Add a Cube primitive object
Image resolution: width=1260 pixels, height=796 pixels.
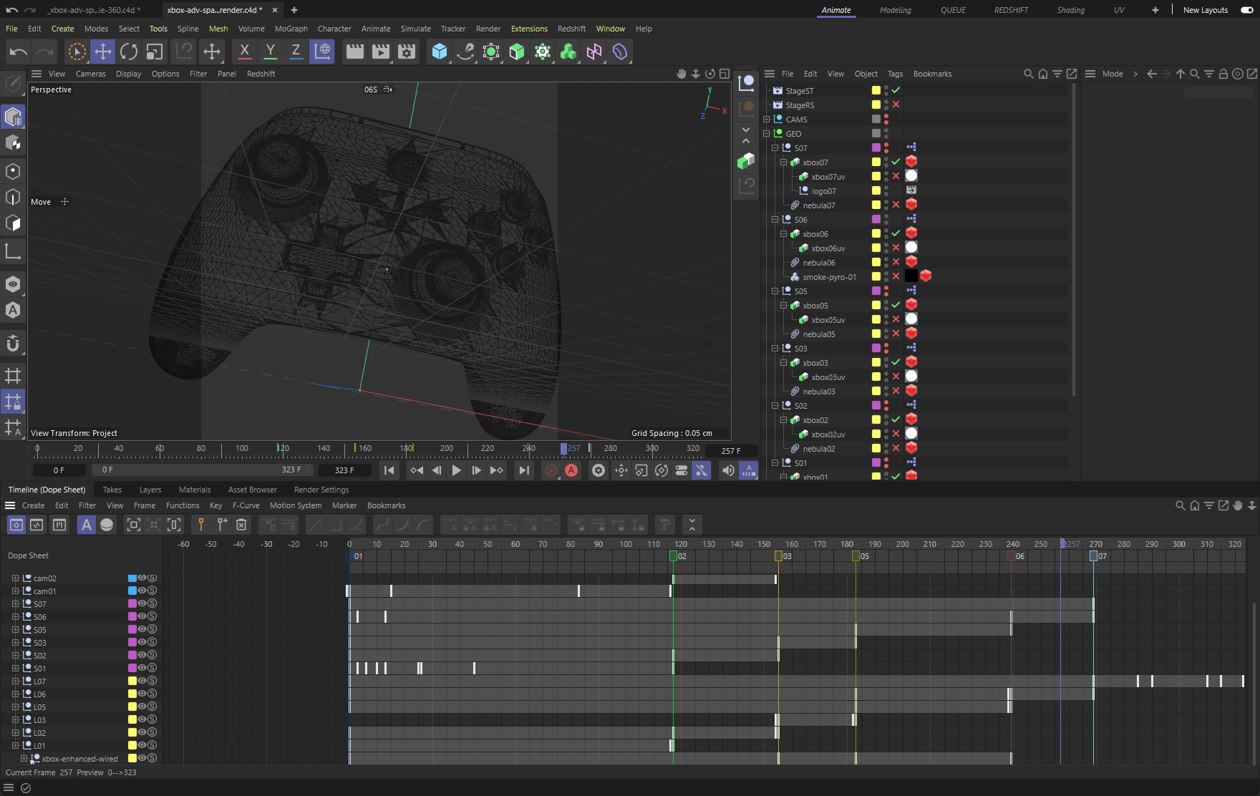coord(439,52)
